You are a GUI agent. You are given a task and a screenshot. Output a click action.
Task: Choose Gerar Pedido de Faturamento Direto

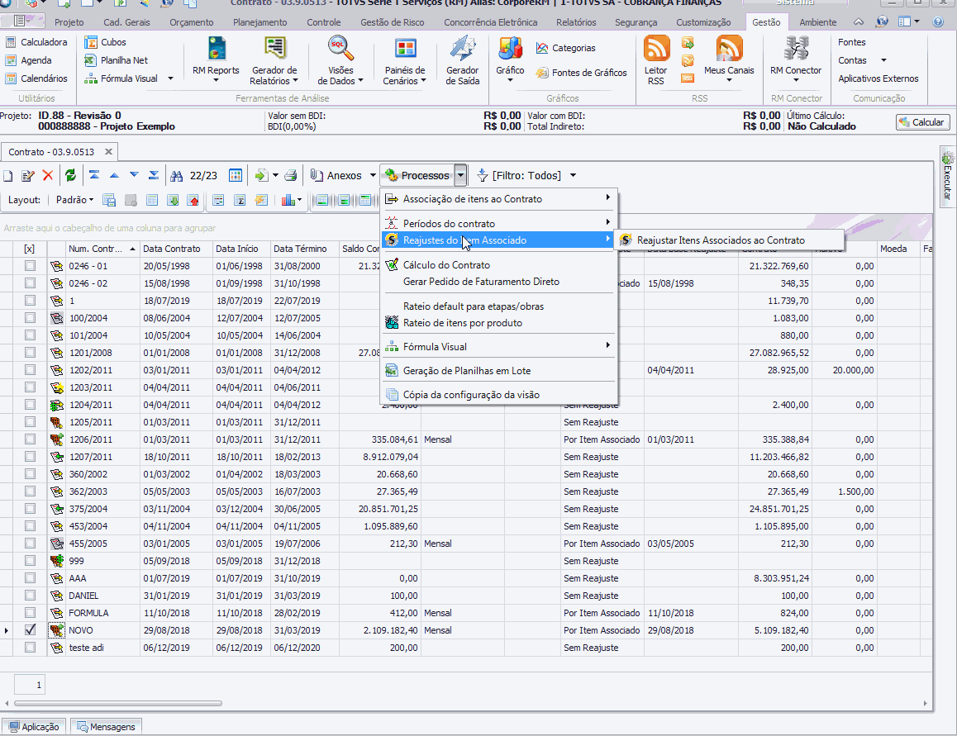point(498,282)
